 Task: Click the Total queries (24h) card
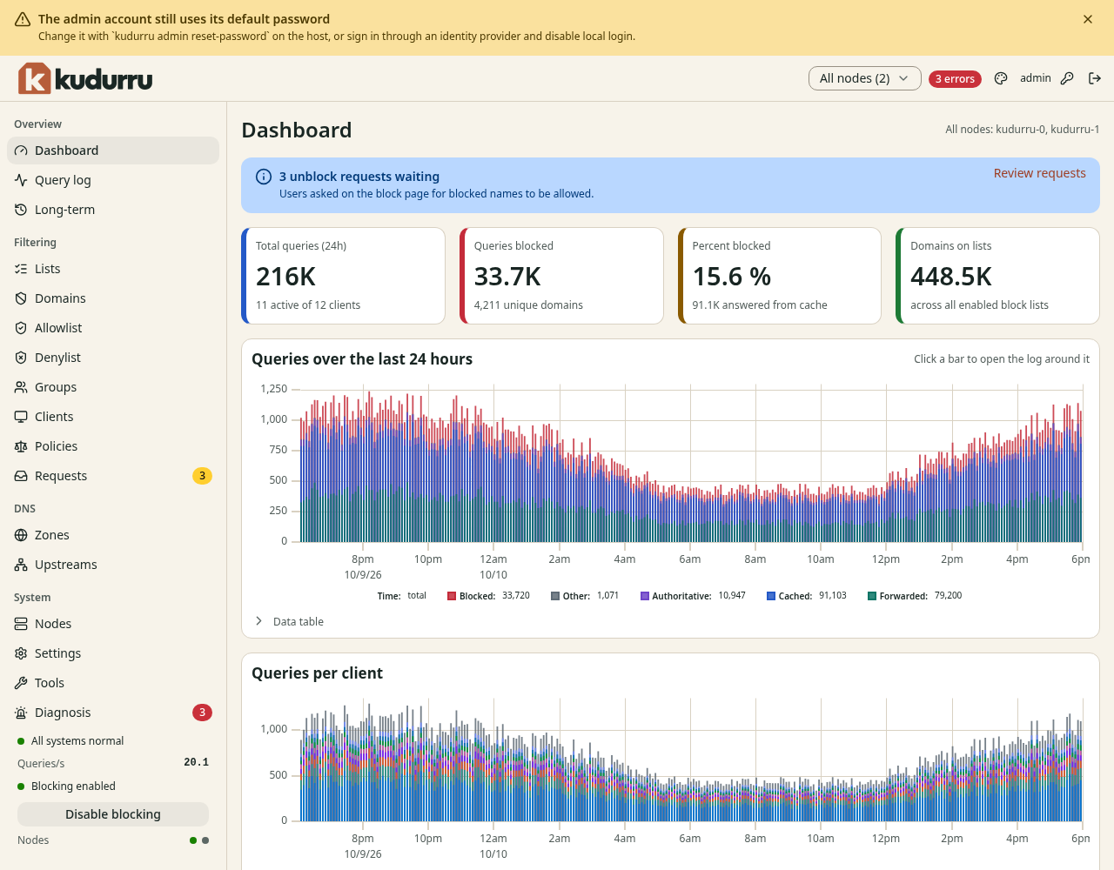(343, 276)
